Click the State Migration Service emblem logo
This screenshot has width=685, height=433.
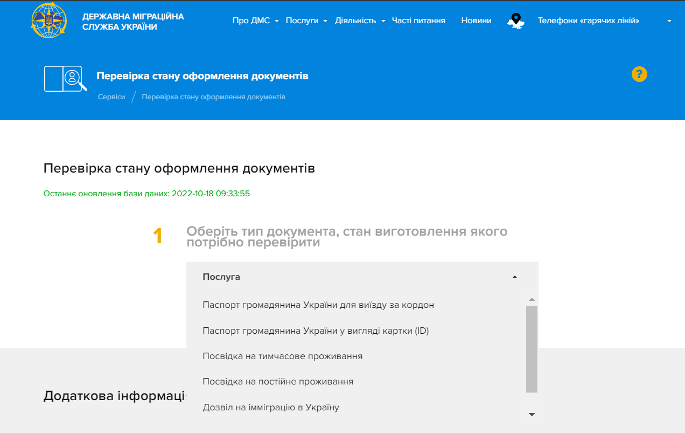click(x=49, y=20)
